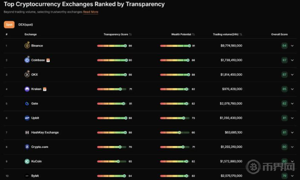Expand the OKX row chevron
The width and height of the screenshot is (300, 180).
point(292,75)
